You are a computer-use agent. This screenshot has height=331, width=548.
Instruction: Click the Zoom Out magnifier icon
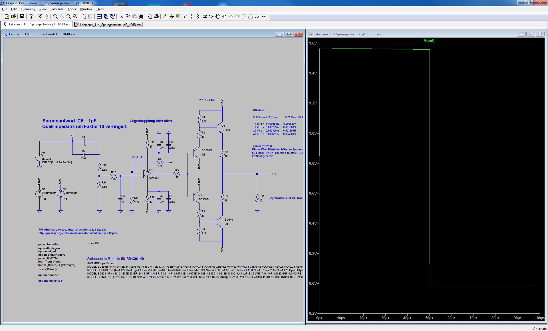(68, 17)
